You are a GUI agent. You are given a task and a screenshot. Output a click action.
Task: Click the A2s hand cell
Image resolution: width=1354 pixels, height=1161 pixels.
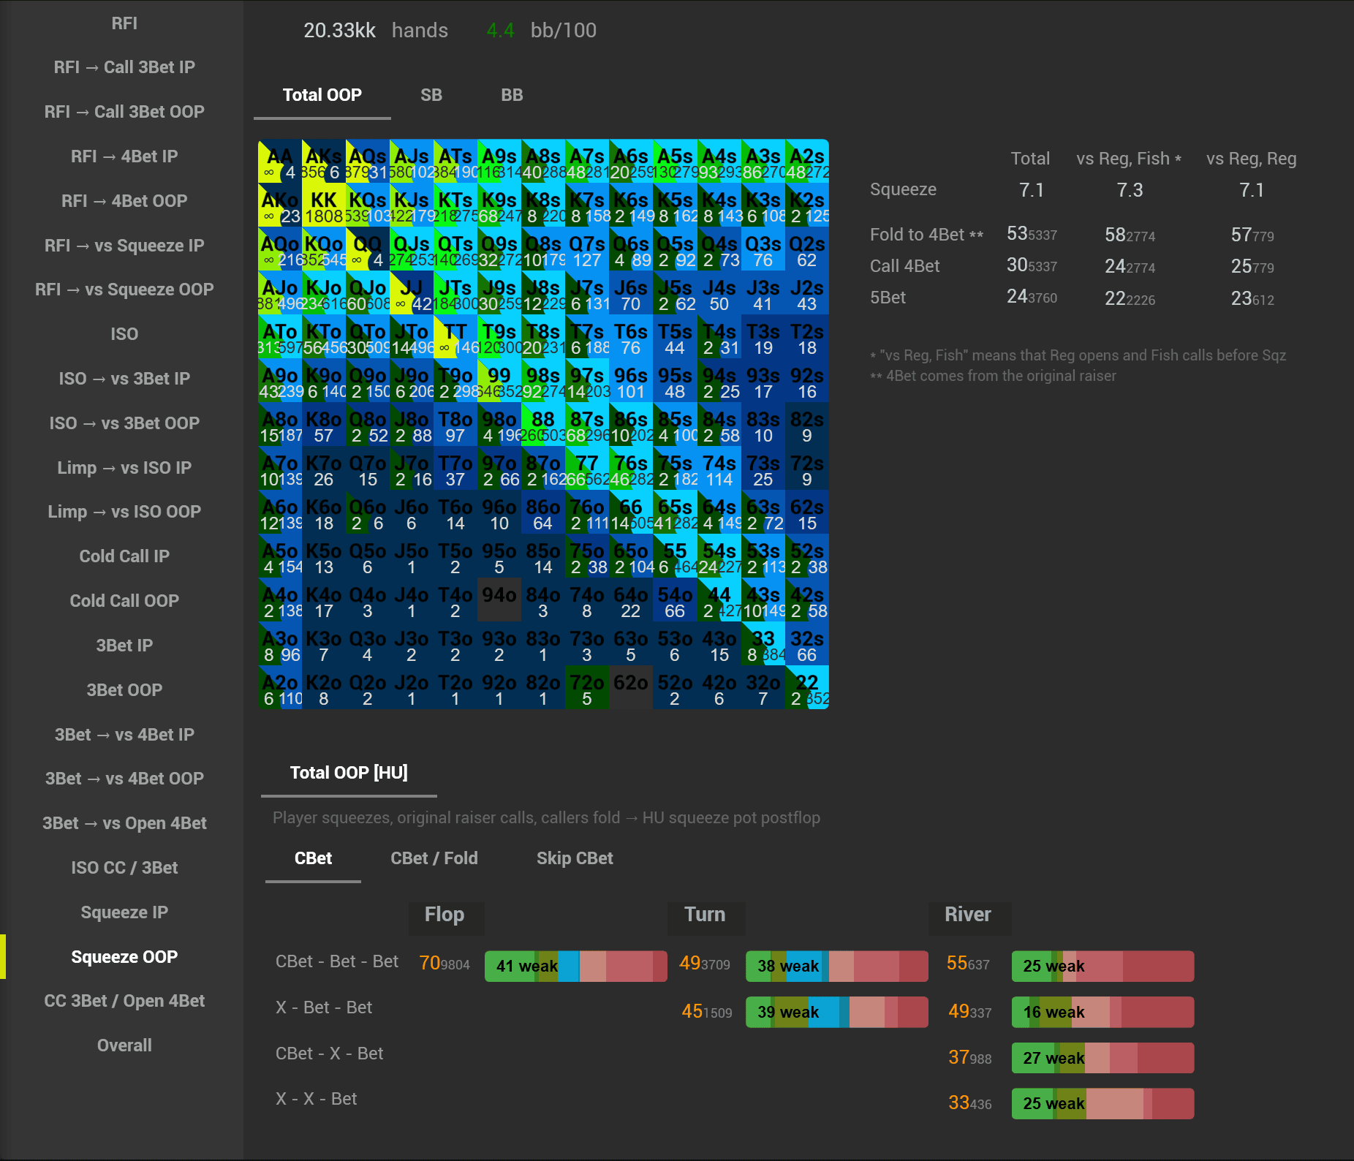pos(807,162)
